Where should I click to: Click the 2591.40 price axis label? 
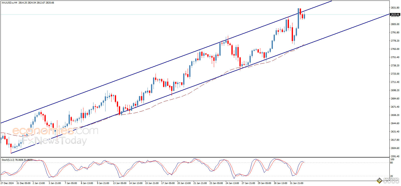pyautogui.click(x=395, y=156)
